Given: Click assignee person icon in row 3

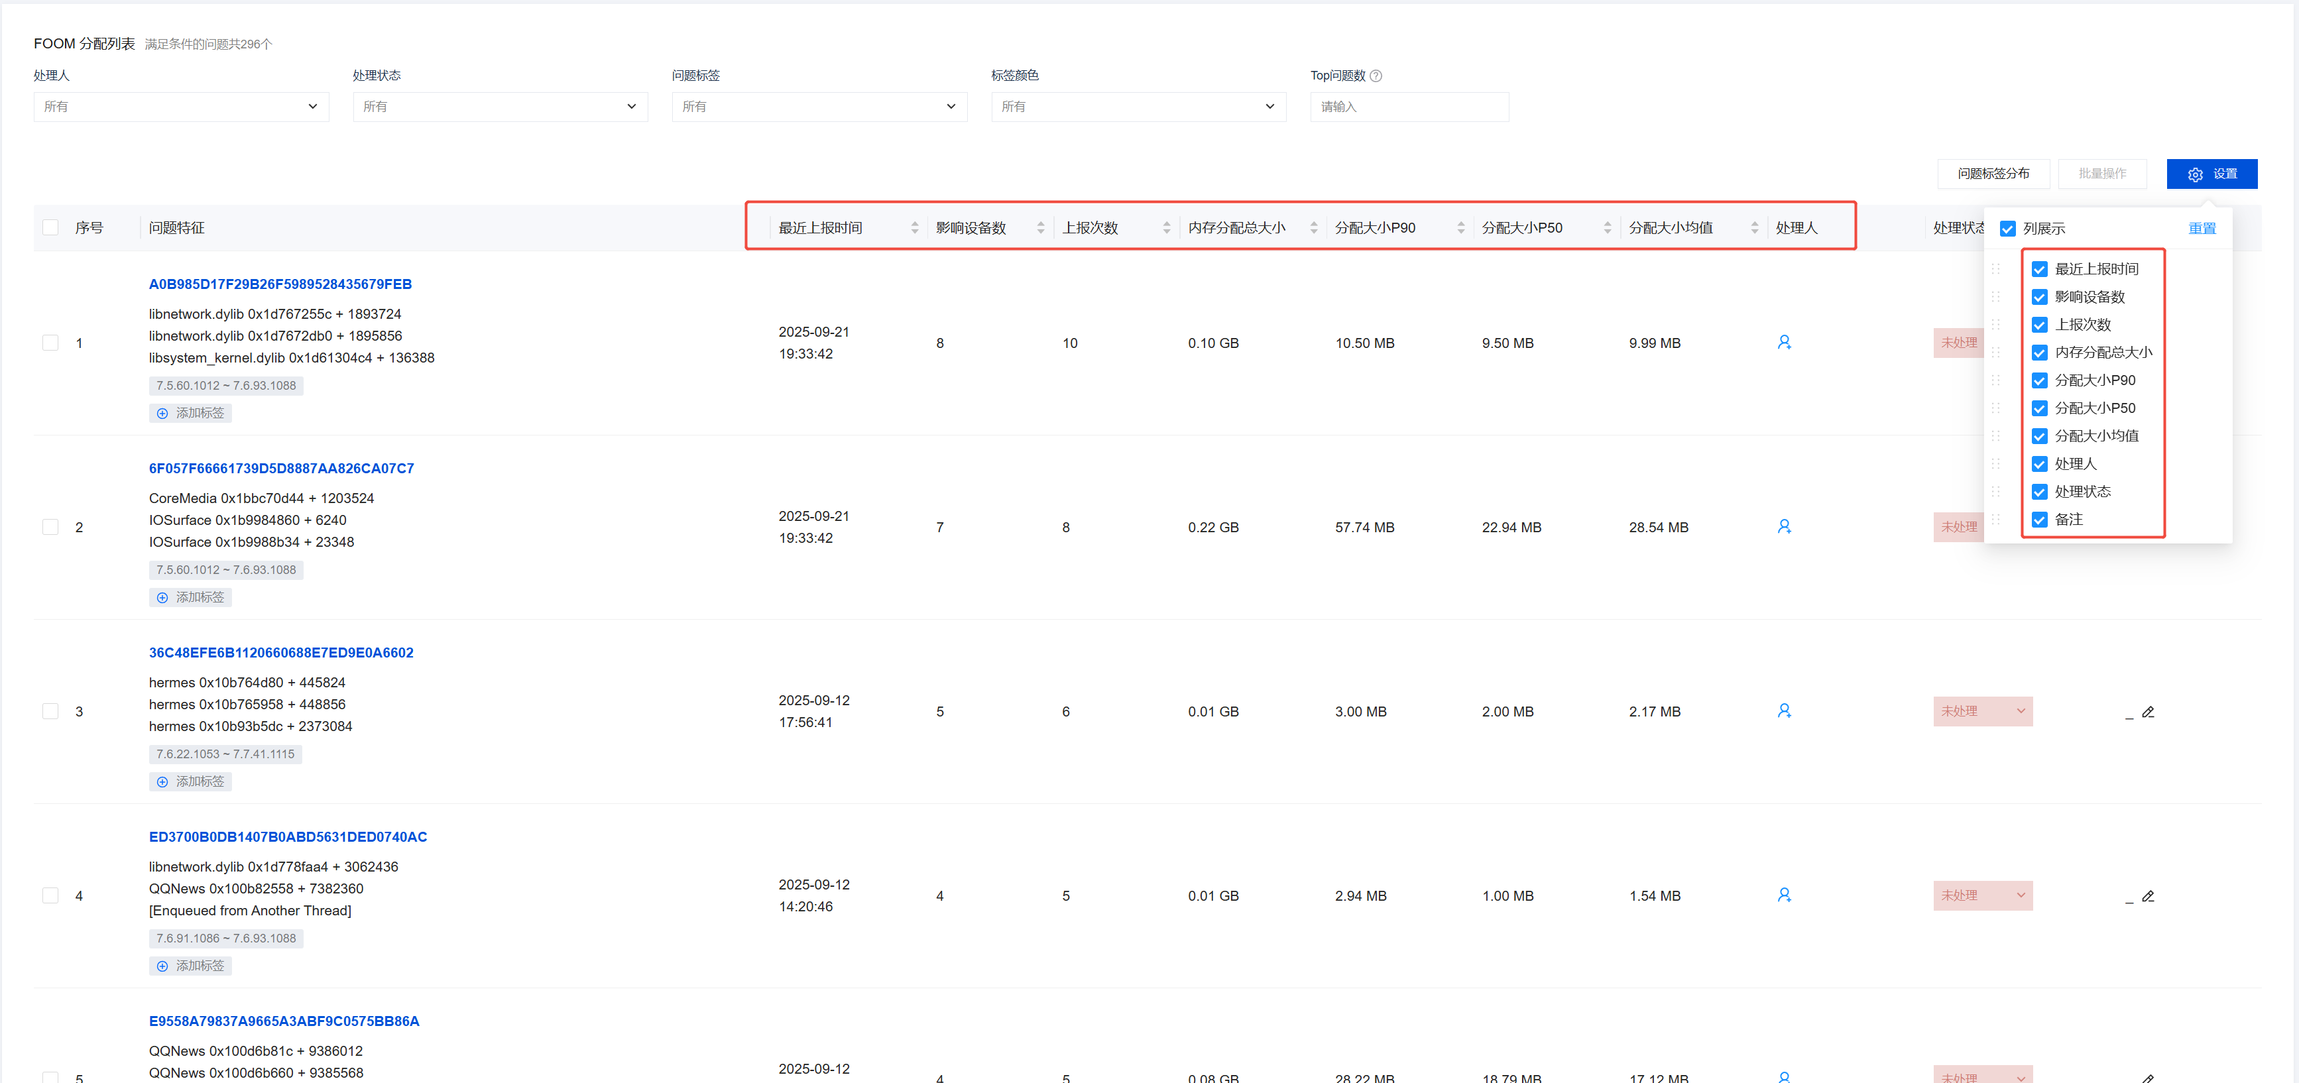Looking at the screenshot, I should pyautogui.click(x=1783, y=711).
